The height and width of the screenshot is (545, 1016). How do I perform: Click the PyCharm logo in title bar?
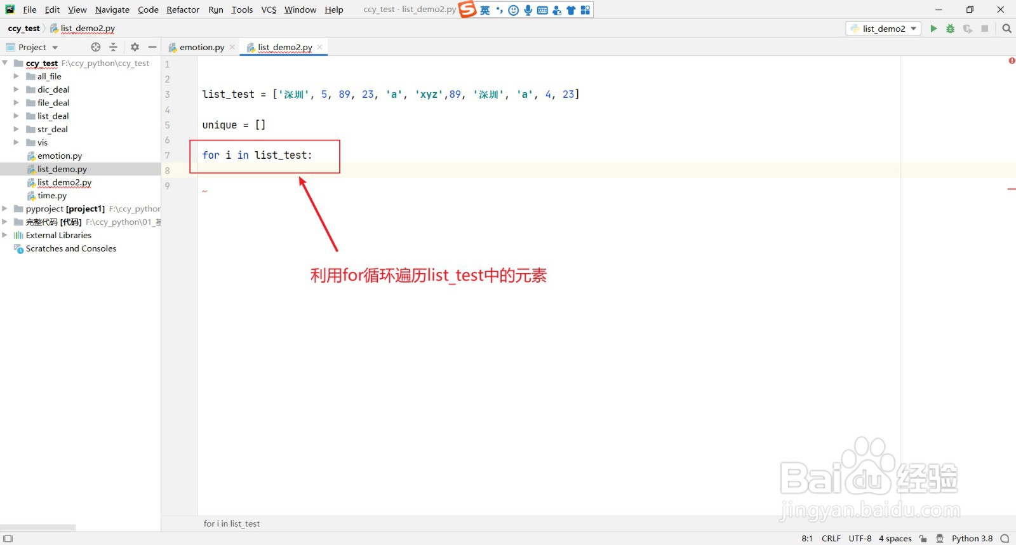10,10
